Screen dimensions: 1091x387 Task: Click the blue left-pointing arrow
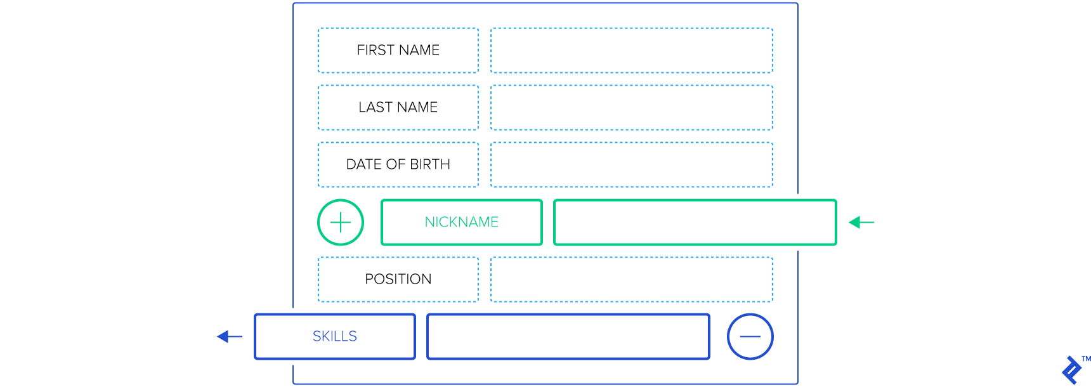[229, 336]
